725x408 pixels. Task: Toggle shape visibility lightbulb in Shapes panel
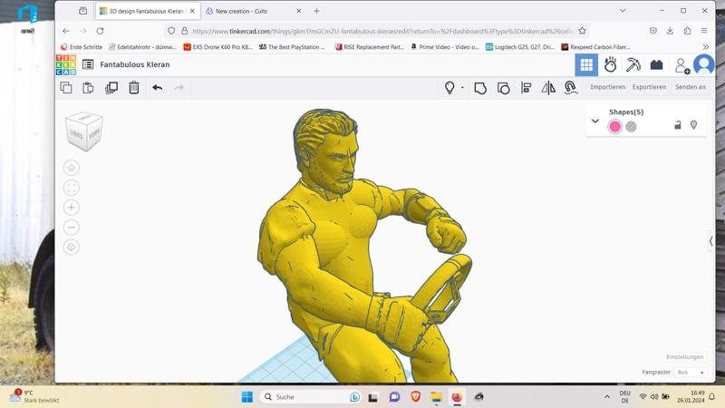click(694, 125)
